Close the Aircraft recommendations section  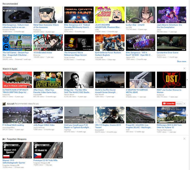point(184,104)
